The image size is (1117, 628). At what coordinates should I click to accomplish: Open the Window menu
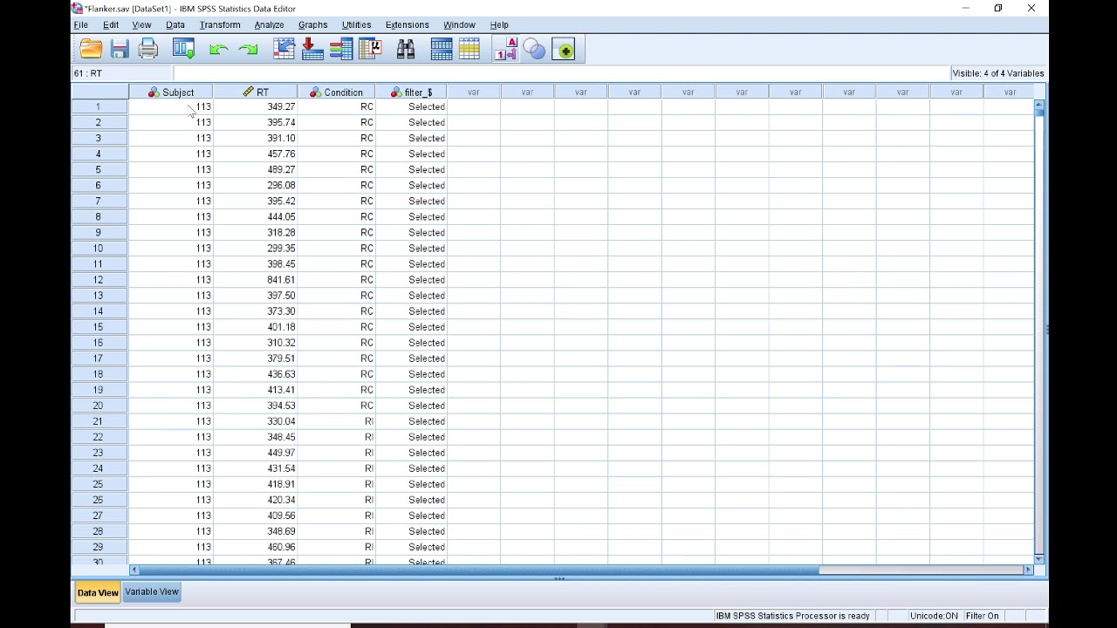coord(459,25)
